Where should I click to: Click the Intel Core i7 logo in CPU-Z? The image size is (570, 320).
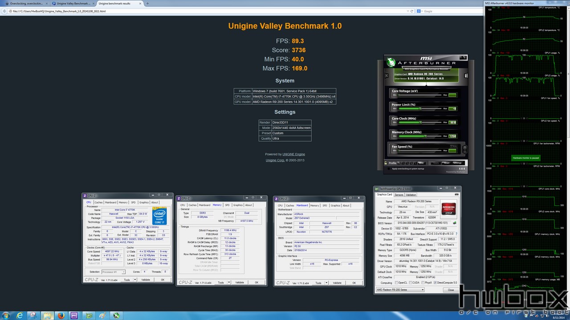(159, 215)
